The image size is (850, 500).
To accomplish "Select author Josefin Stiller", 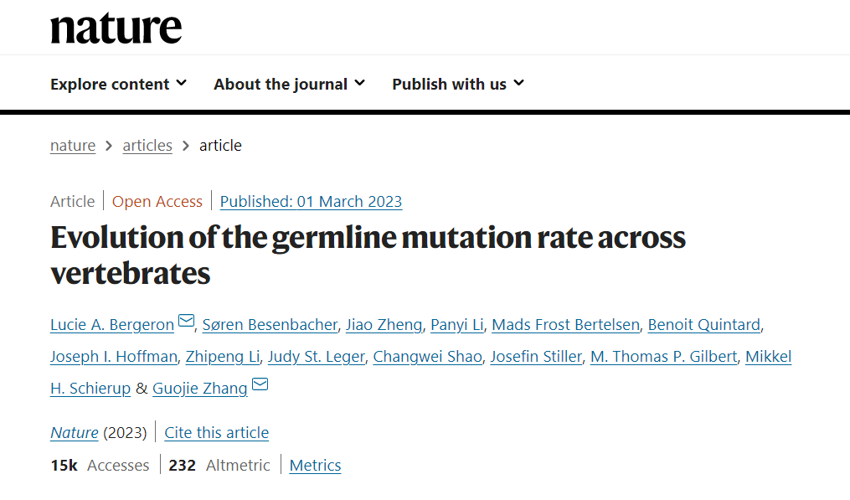I will pos(536,356).
